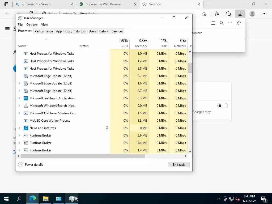Switch to the Services tab
272x204 pixels.
point(117,31)
